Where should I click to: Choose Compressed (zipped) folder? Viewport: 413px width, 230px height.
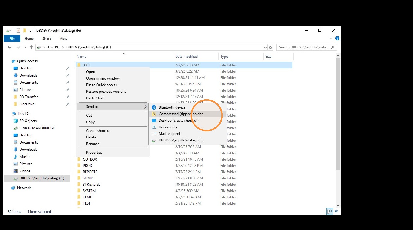click(187, 114)
